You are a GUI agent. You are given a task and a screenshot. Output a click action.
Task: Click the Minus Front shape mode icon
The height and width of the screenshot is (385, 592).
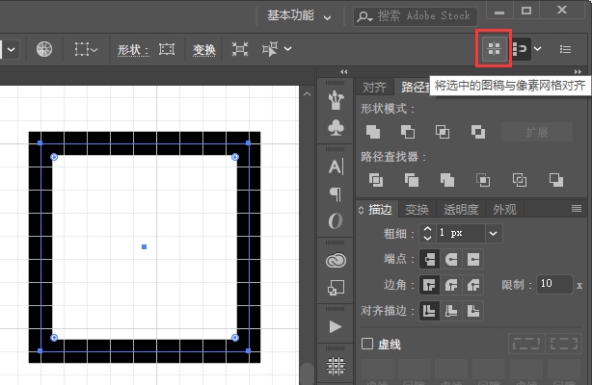(x=408, y=132)
